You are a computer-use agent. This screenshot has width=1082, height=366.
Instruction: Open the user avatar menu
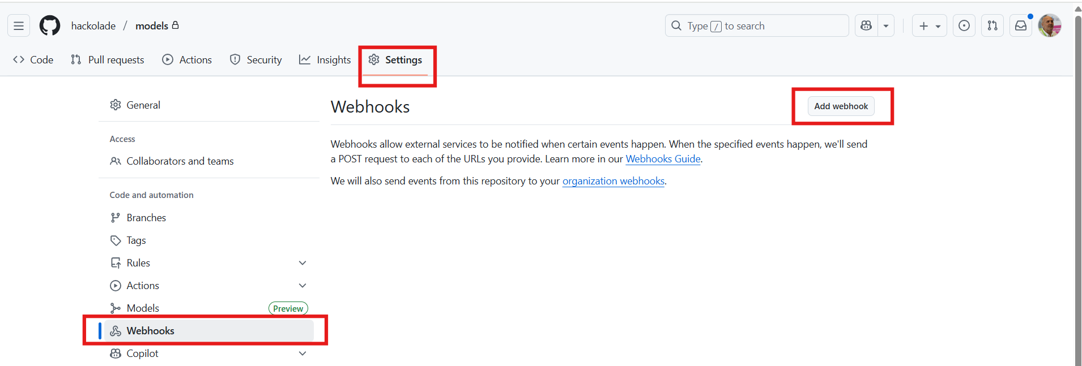point(1050,26)
